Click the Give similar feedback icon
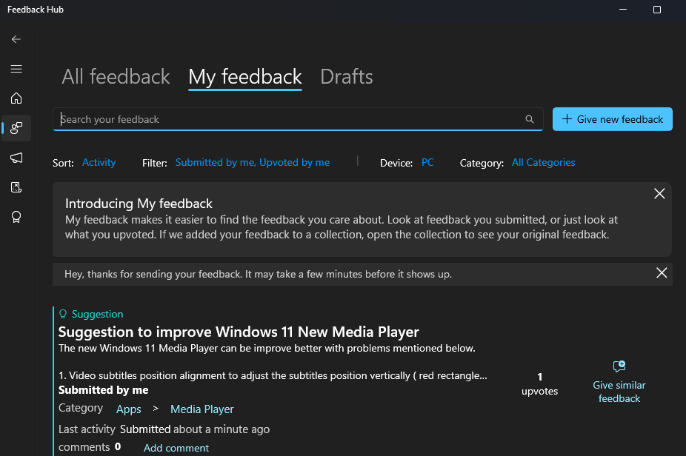 [619, 366]
